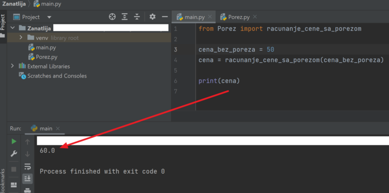This screenshot has height=193, width=389.
Task: Expand the External Libraries node
Action: click(x=12, y=66)
